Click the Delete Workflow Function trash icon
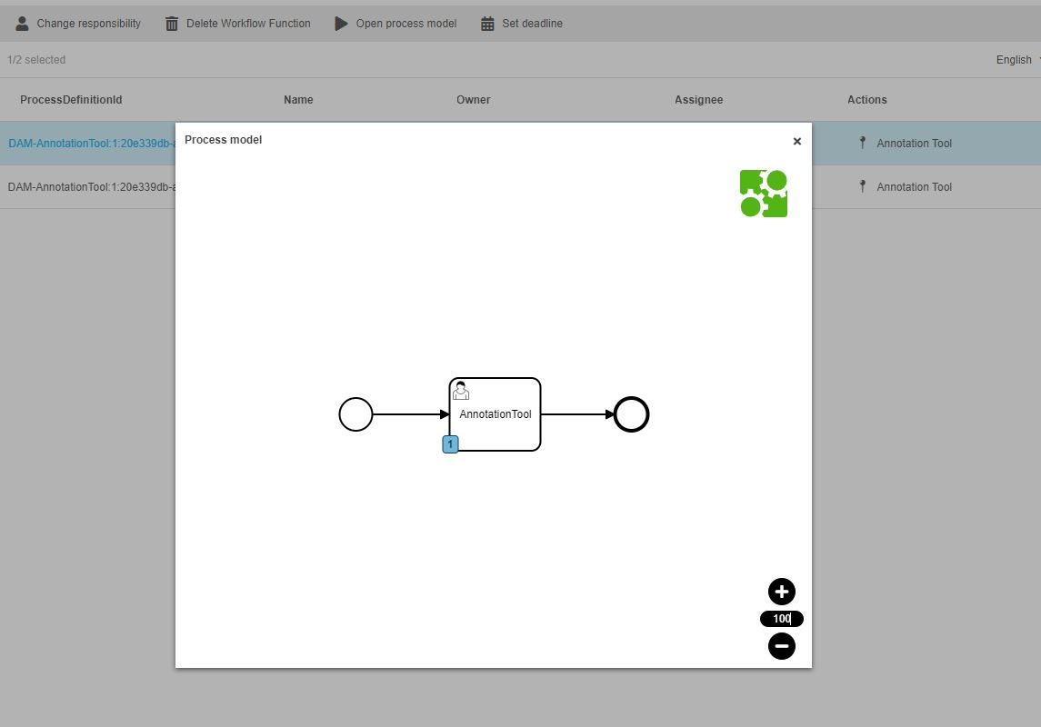The image size is (1041, 727). tap(172, 24)
